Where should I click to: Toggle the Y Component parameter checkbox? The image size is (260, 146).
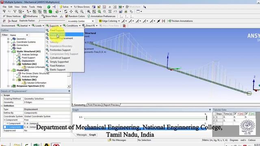[x=5, y=123]
